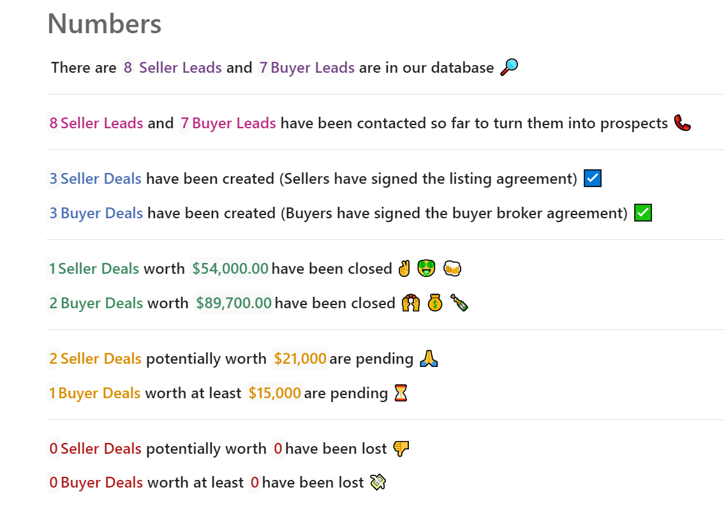Viewport: 724px width, 508px height.
Task: Click the champagne bottle emoji icon
Action: [459, 303]
